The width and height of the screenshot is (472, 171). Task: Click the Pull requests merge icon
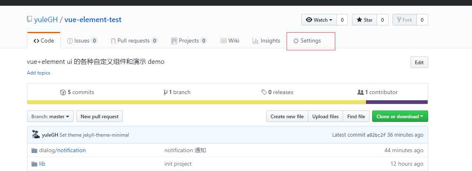(113, 41)
